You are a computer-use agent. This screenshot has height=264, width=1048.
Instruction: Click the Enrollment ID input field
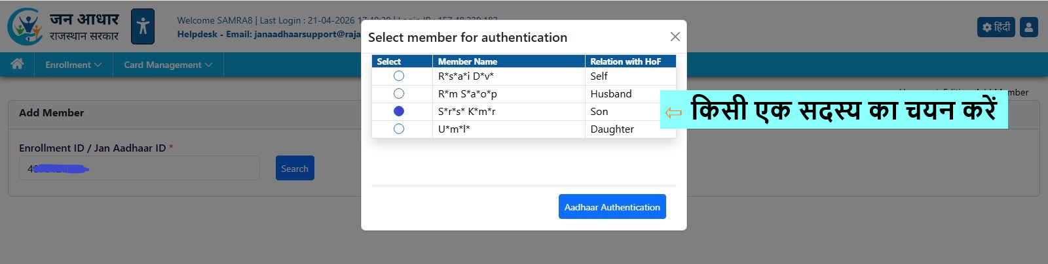(x=139, y=169)
